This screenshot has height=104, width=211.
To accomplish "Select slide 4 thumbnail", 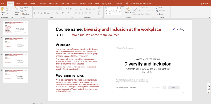I will (16, 76).
